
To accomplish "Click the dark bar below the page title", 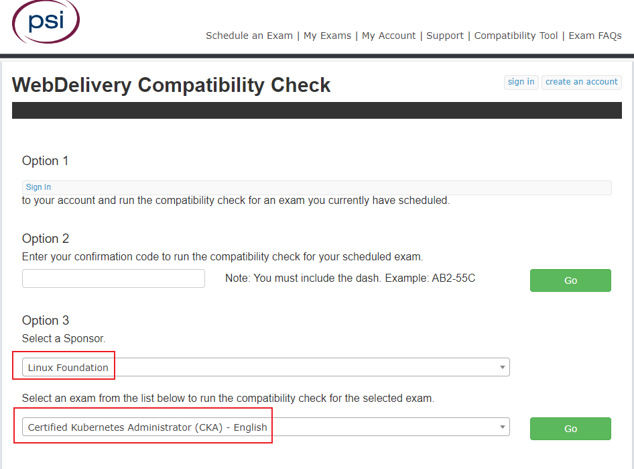I will 316,110.
